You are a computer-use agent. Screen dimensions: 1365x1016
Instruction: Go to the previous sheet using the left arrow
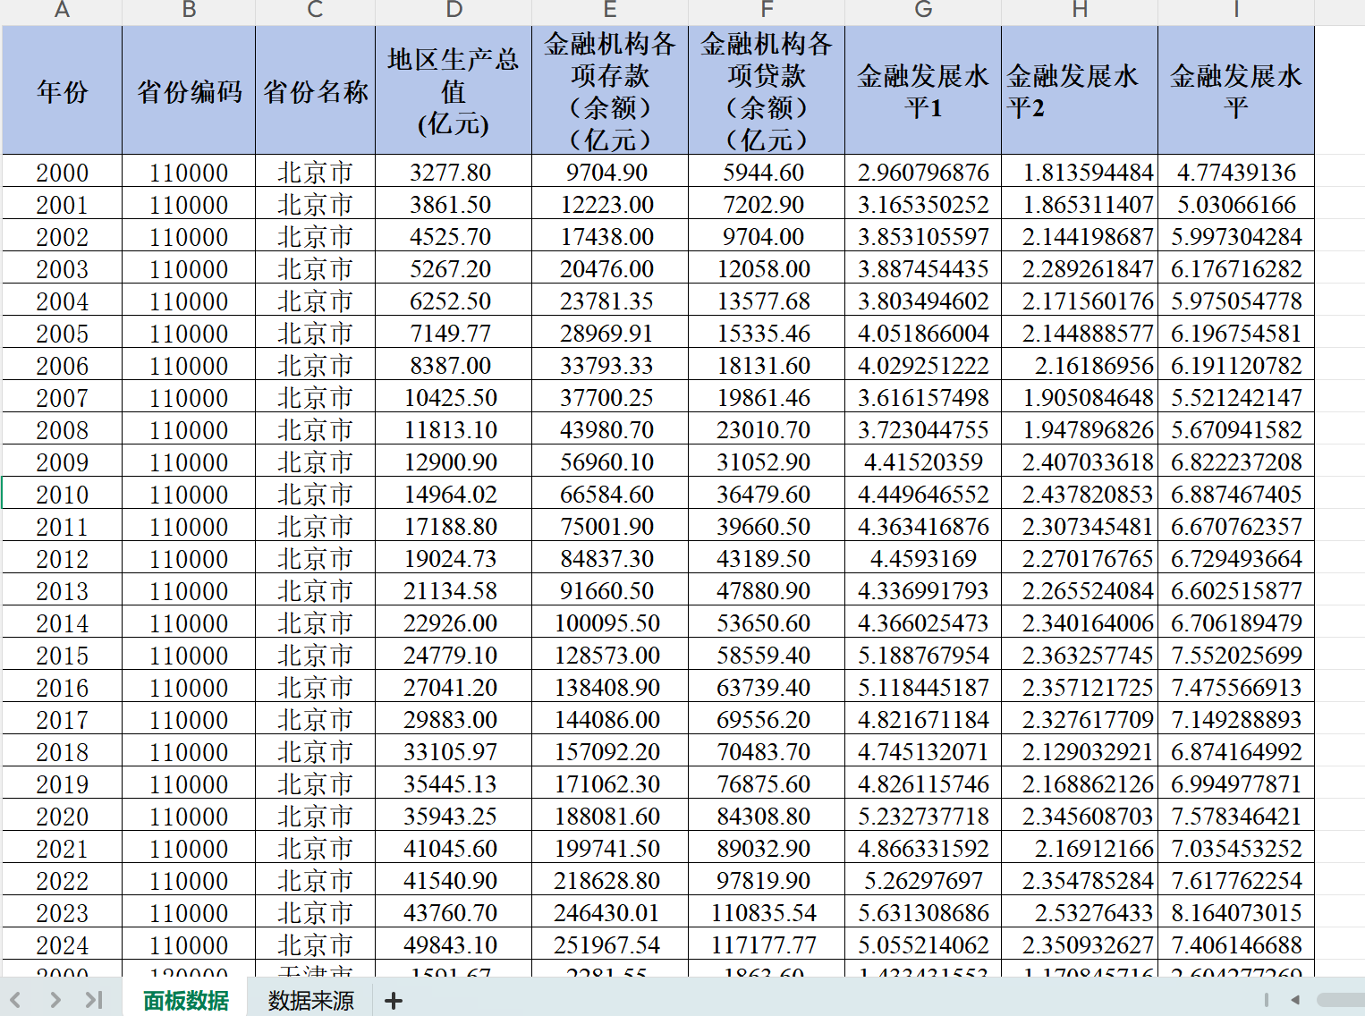pyautogui.click(x=15, y=999)
